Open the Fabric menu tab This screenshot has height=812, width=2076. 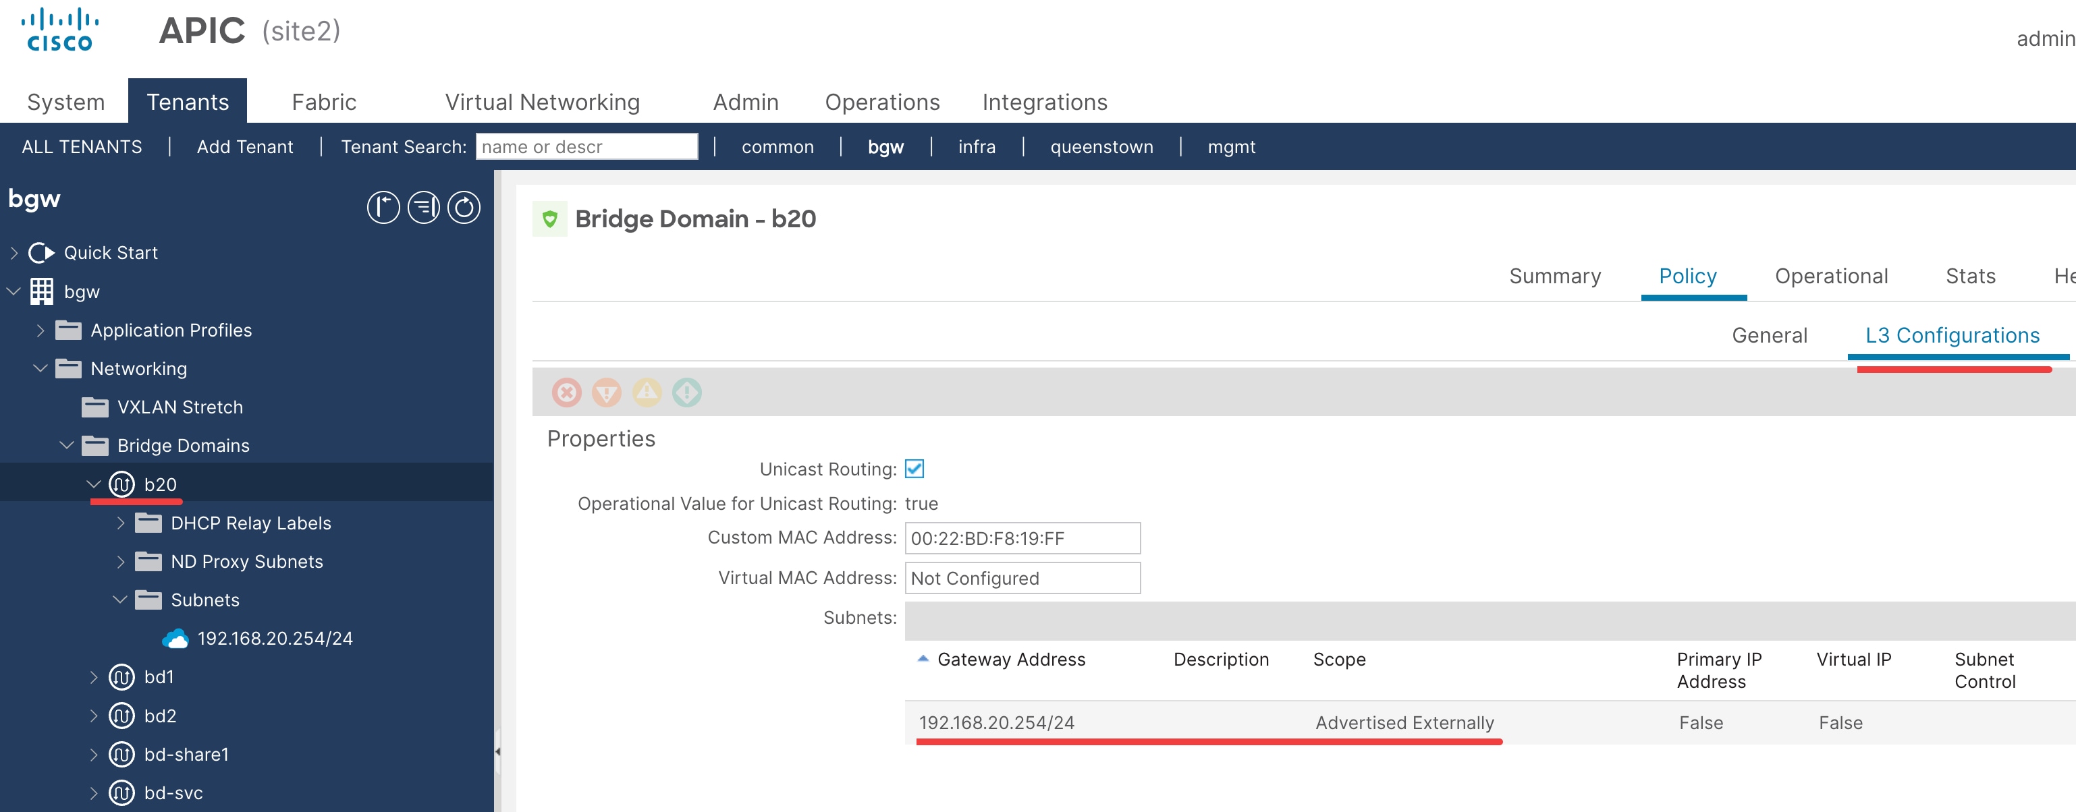point(324,103)
